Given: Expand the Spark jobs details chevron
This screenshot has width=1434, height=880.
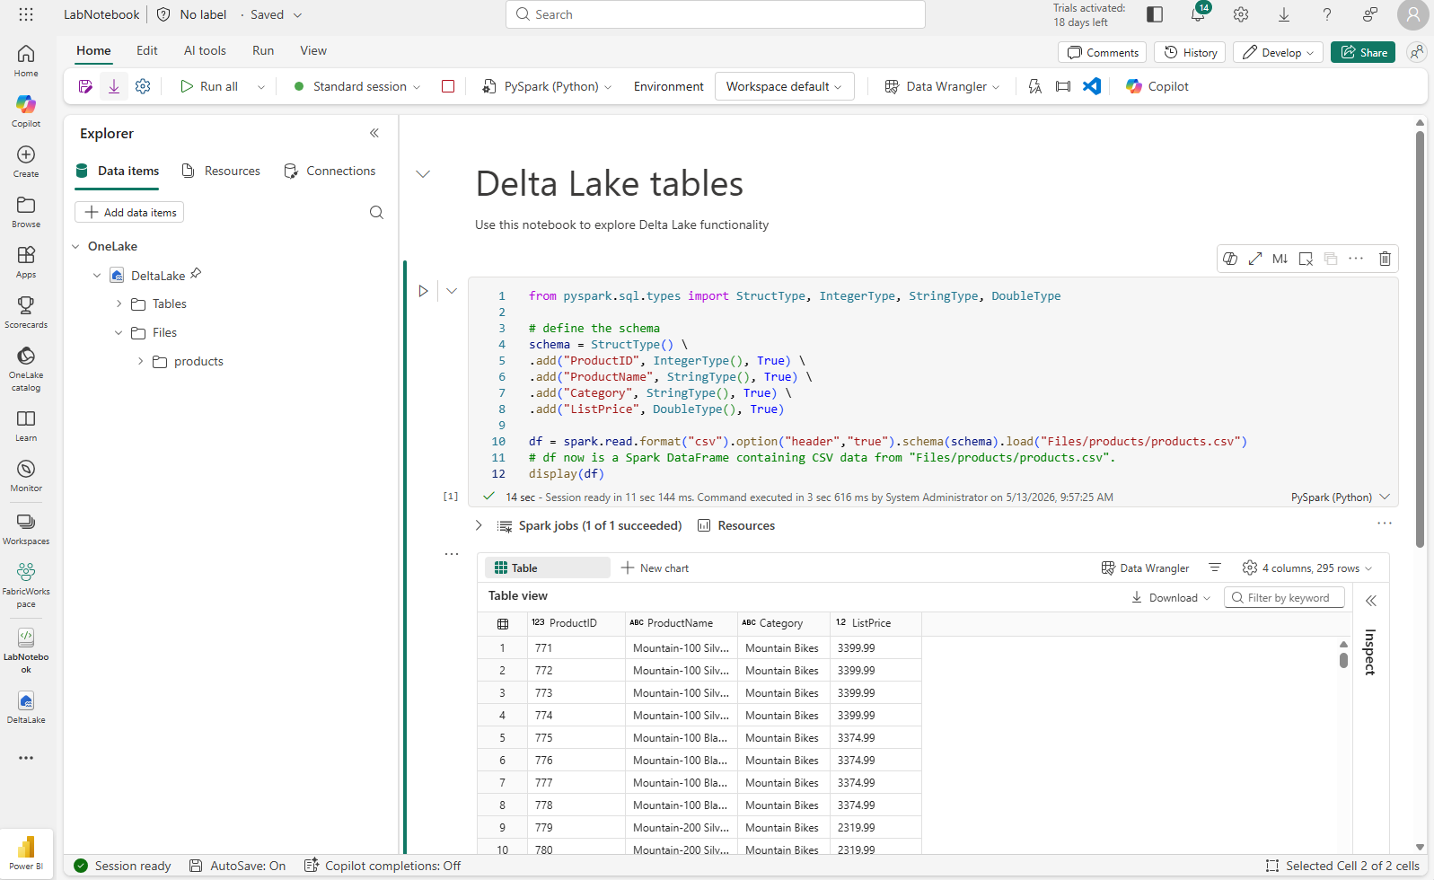Looking at the screenshot, I should (479, 525).
